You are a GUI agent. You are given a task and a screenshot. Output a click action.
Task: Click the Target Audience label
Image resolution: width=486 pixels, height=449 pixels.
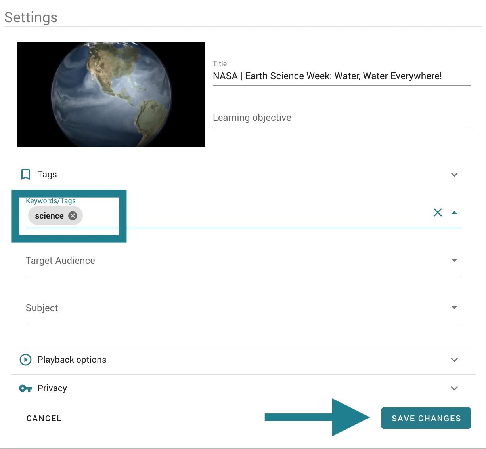[60, 261]
